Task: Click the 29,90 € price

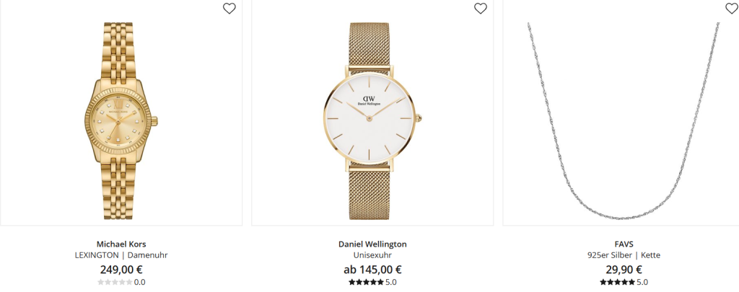Action: tap(624, 270)
